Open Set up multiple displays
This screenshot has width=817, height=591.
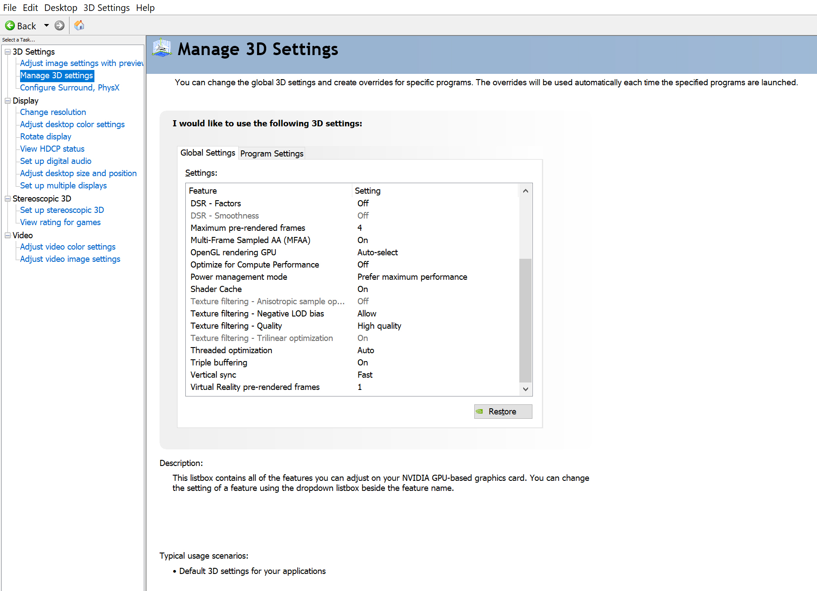63,185
